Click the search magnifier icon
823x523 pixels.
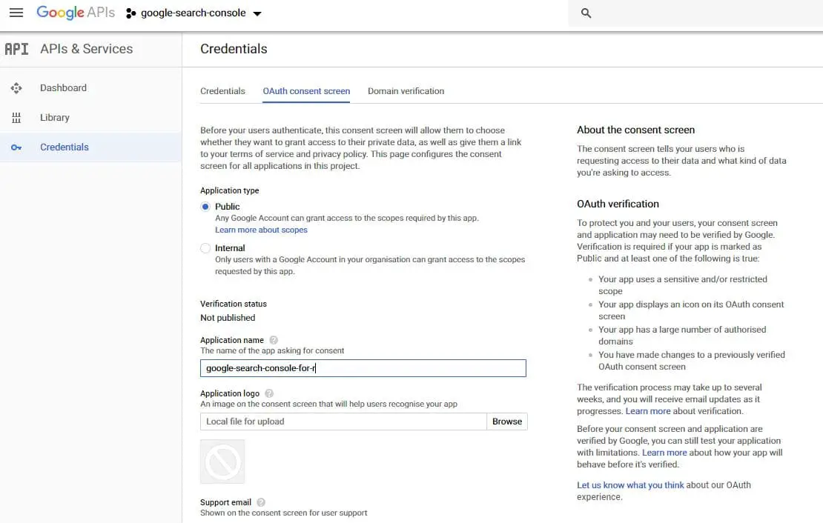pos(586,13)
